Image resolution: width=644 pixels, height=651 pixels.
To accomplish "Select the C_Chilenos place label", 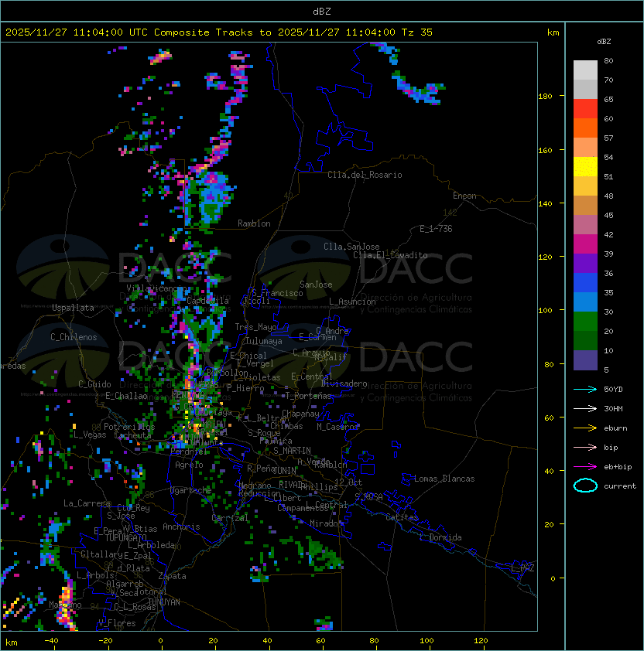I will coord(74,337).
